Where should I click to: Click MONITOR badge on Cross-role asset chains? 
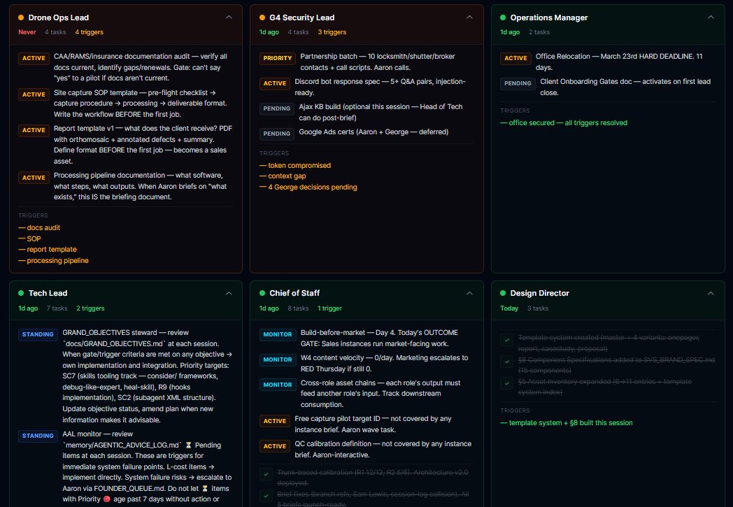pos(278,385)
